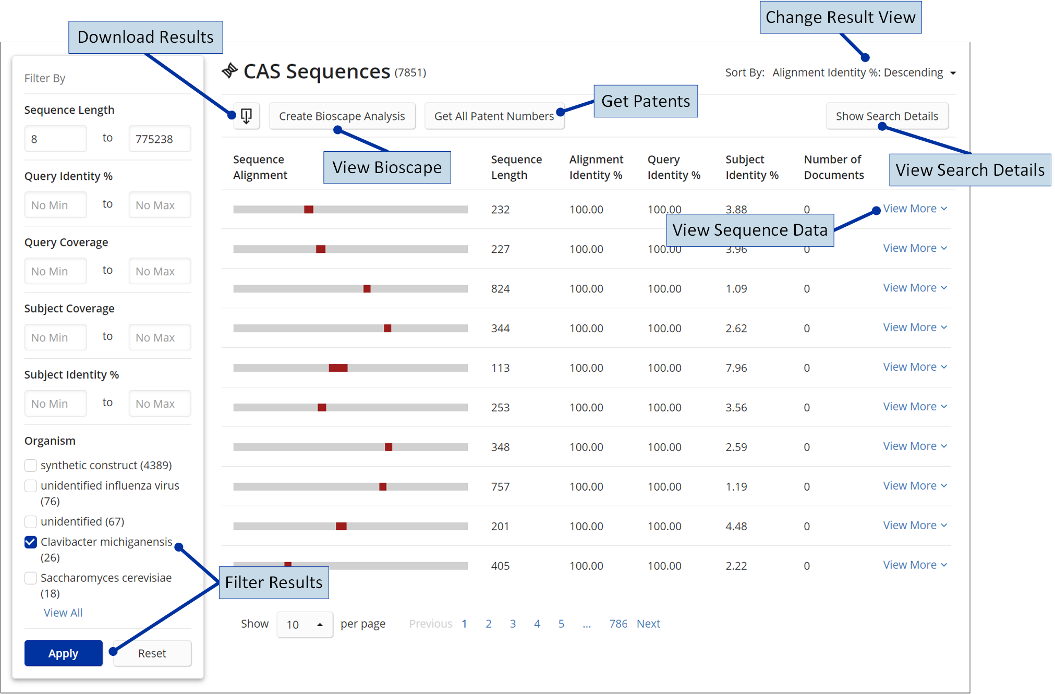Open the Next results page
Image resolution: width=1055 pixels, height=694 pixels.
[648, 624]
